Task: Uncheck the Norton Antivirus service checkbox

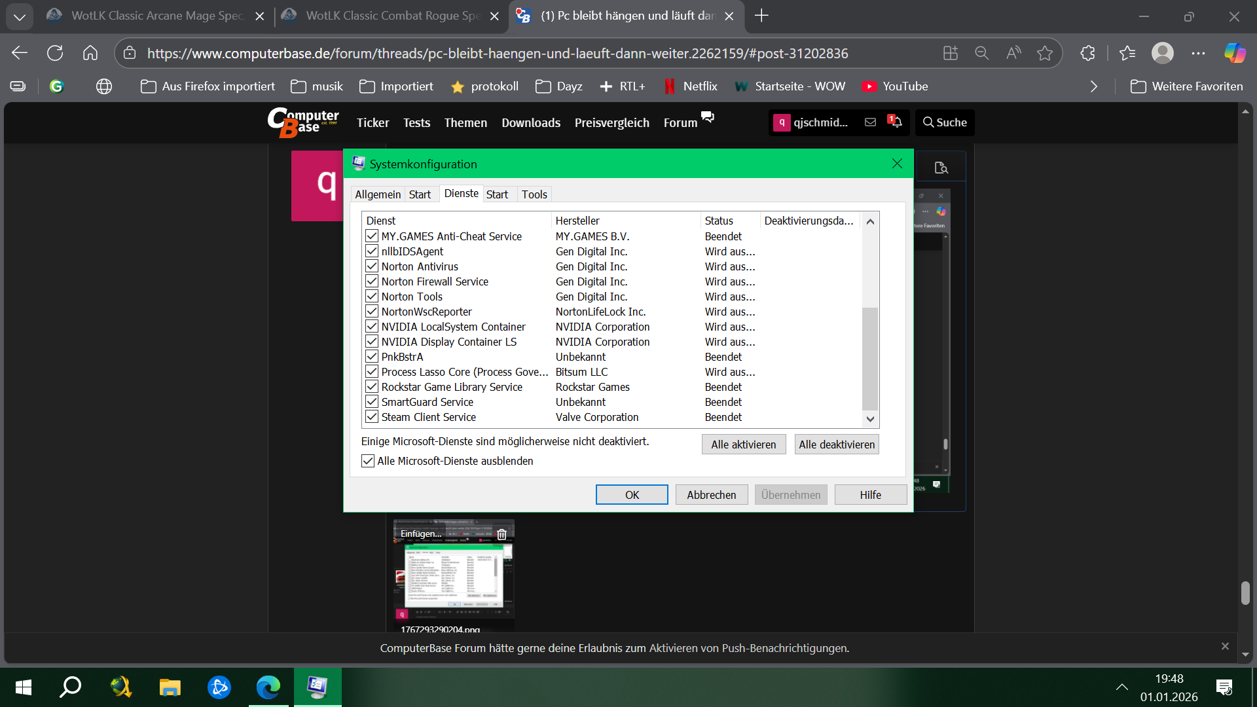Action: tap(372, 266)
